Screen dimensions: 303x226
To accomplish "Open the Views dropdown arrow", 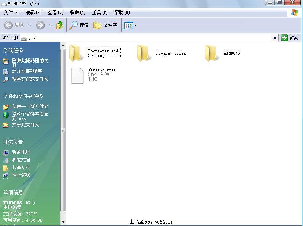I will pos(135,25).
